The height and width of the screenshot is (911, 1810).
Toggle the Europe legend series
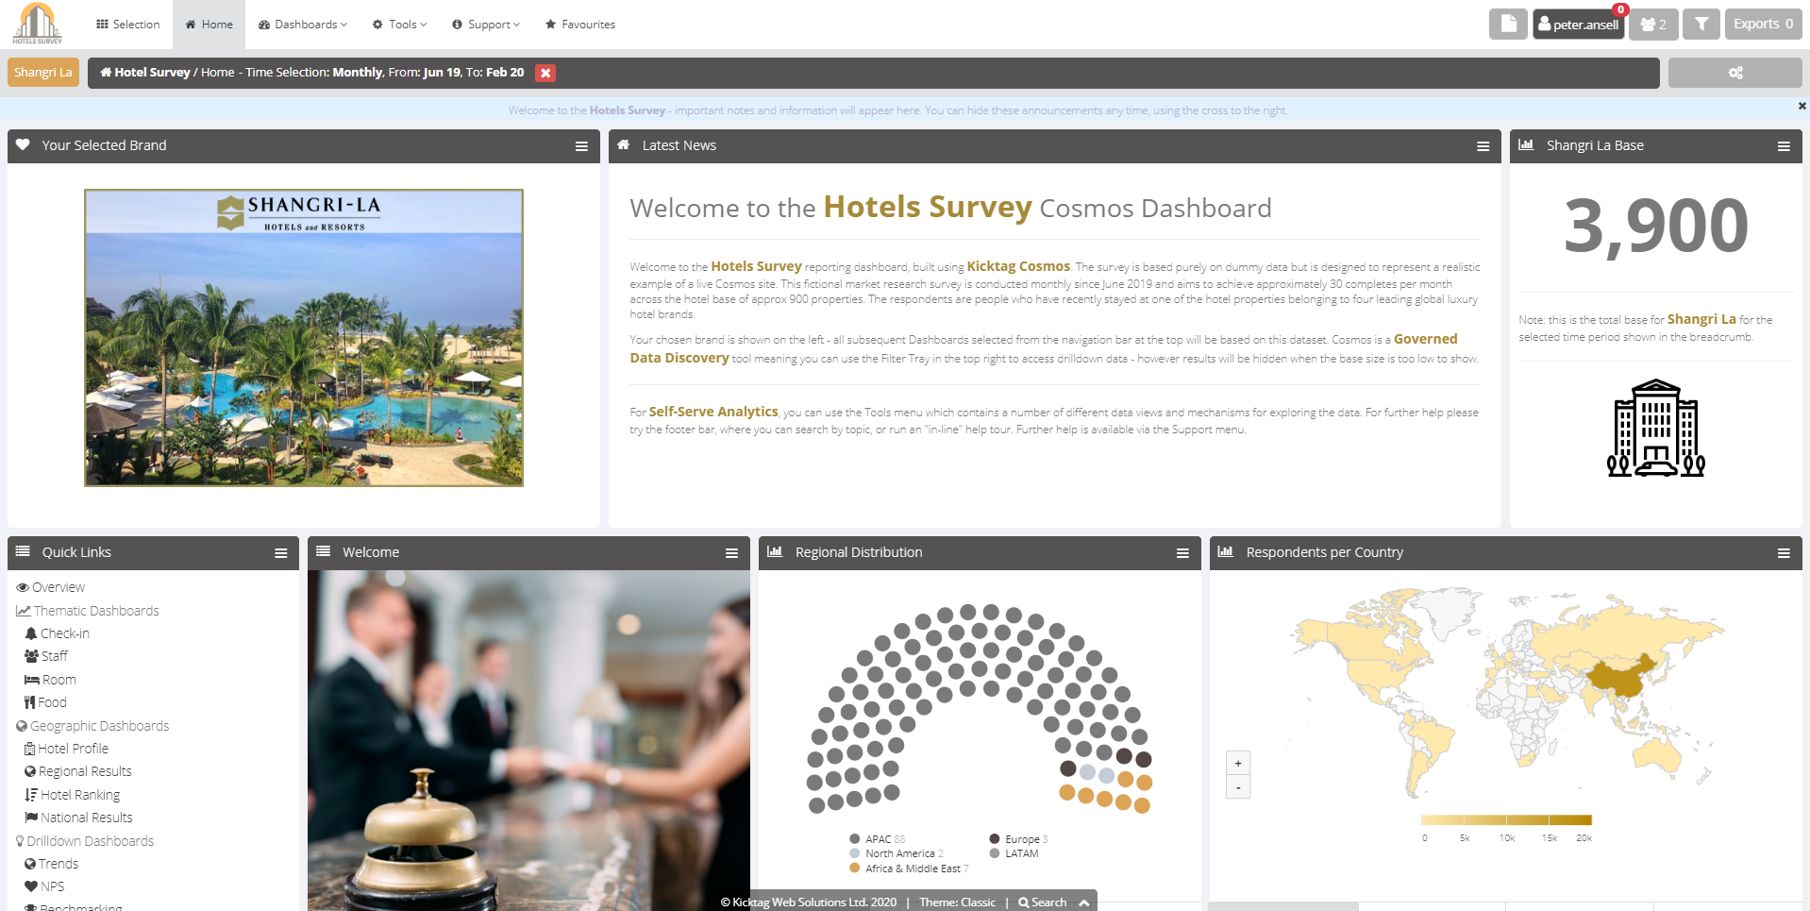pos(1021,839)
